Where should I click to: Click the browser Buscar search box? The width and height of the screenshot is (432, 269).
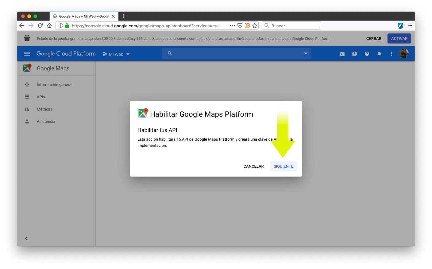click(x=291, y=25)
